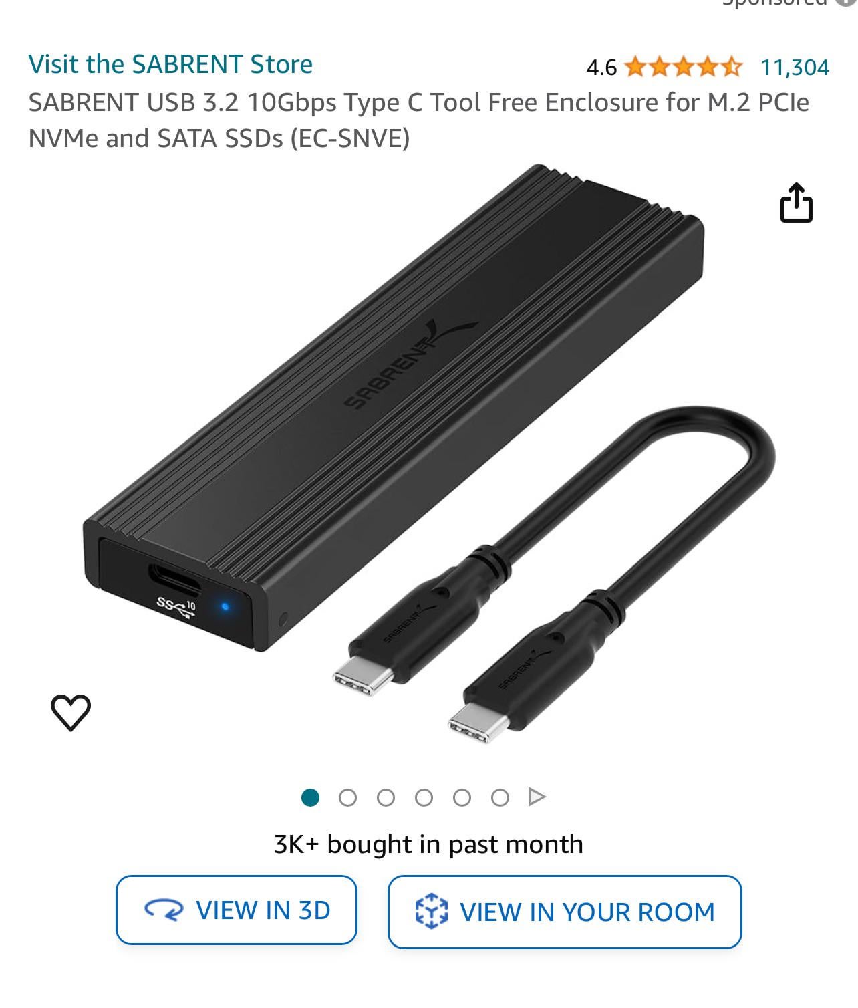Click the AR cube icon in View in Your Room
This screenshot has height=1008, width=858.
click(x=431, y=911)
